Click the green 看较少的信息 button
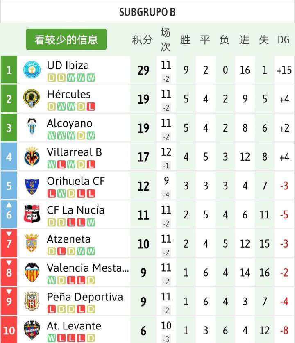The width and height of the screenshot is (295, 343). click(66, 39)
